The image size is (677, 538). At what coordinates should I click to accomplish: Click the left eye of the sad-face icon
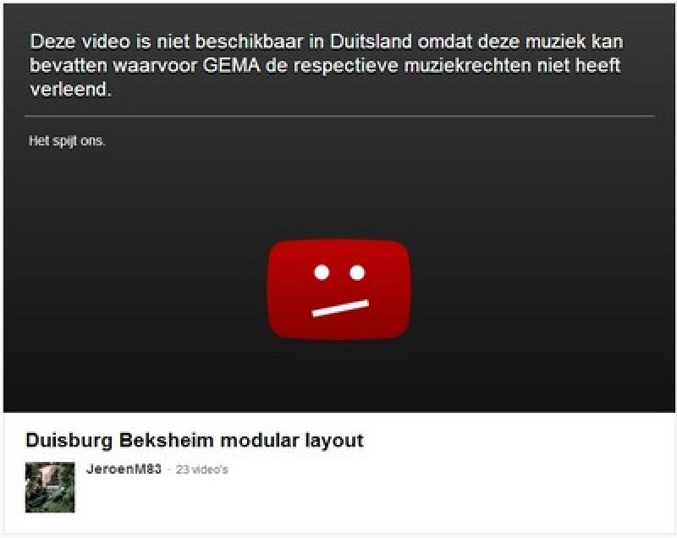322,272
